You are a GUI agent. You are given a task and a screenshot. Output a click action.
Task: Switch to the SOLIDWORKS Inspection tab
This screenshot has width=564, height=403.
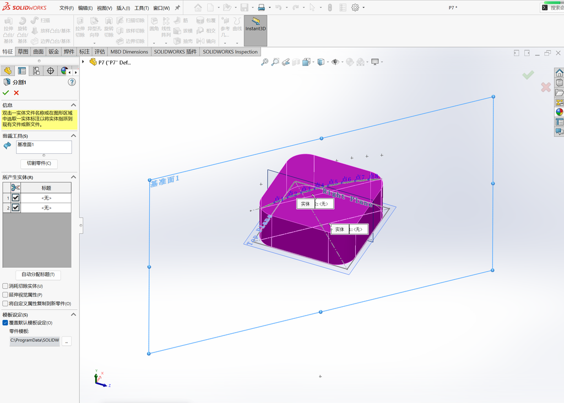point(230,52)
